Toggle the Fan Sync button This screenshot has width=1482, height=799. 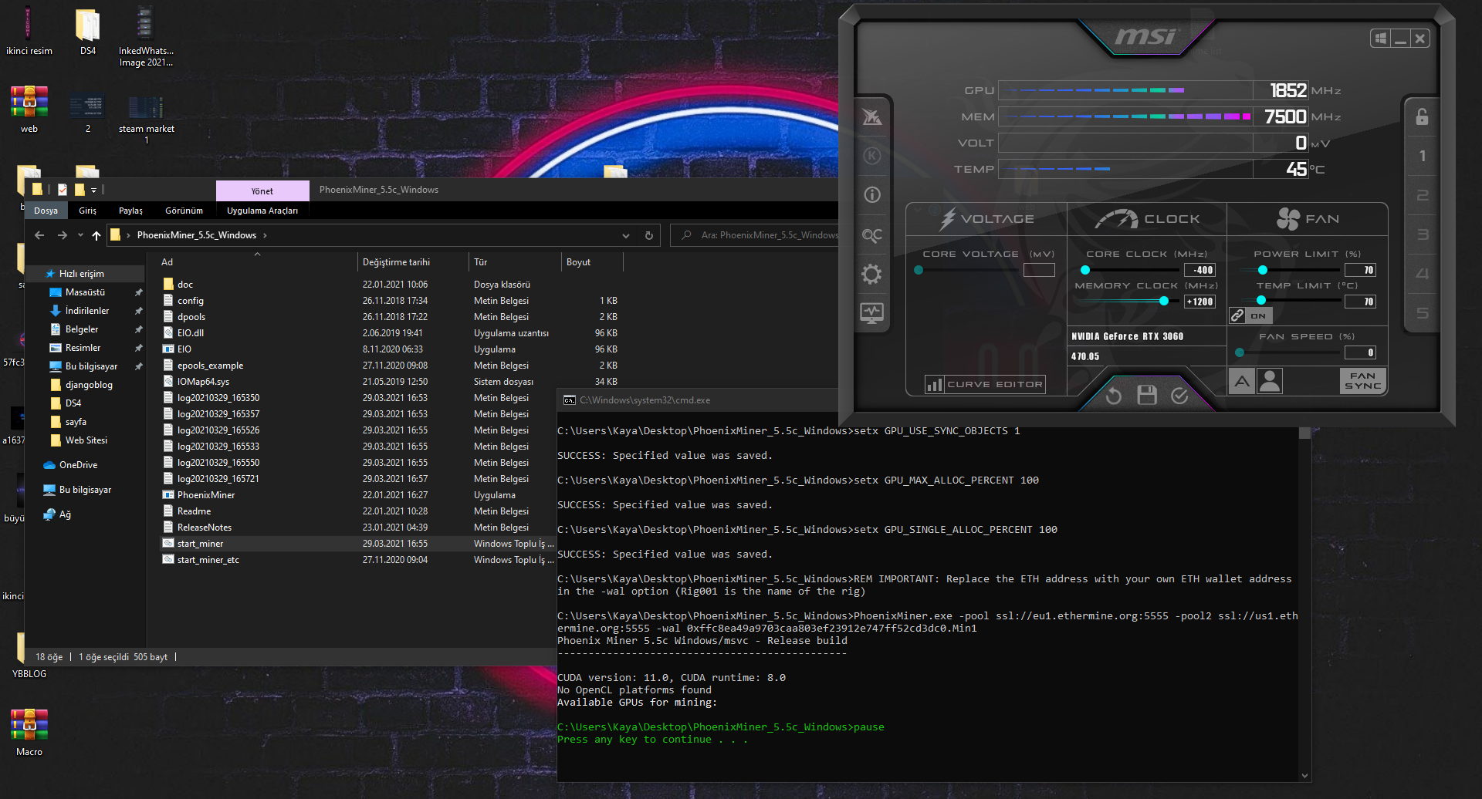click(x=1363, y=381)
